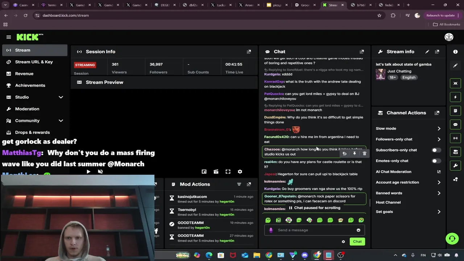
Task: Click the Kick logo
Action: (30, 37)
